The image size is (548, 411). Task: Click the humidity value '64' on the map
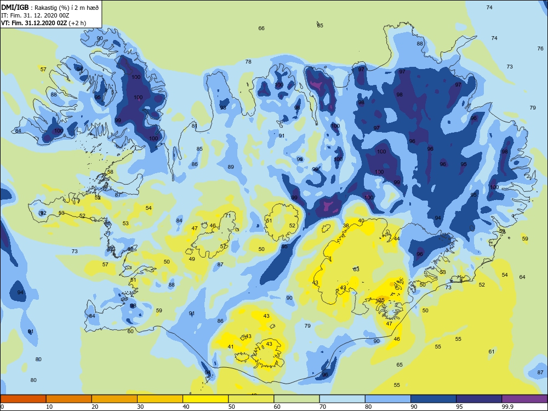[522, 277]
